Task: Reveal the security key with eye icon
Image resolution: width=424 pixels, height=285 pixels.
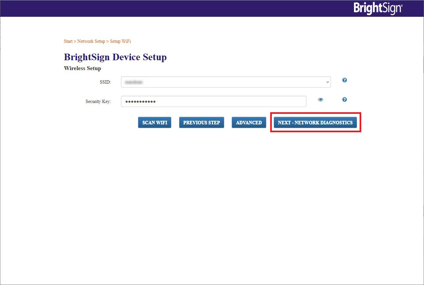Action: (x=320, y=99)
